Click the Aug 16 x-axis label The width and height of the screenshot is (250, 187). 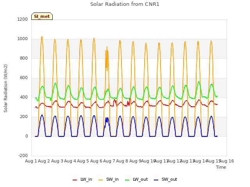tap(227, 161)
